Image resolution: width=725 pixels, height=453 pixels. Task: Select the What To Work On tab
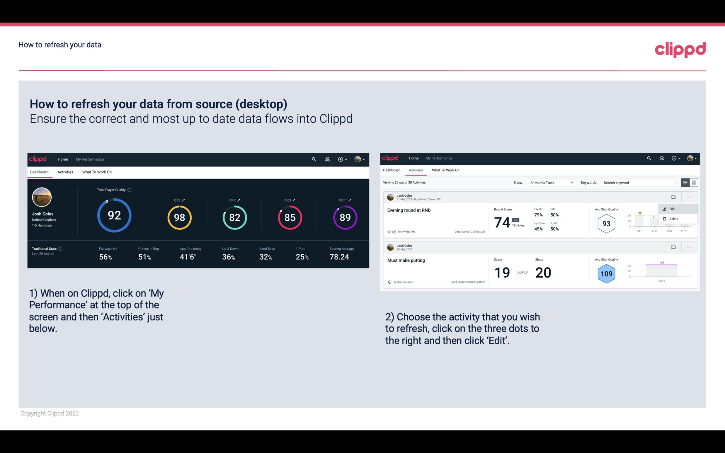pyautogui.click(x=97, y=172)
